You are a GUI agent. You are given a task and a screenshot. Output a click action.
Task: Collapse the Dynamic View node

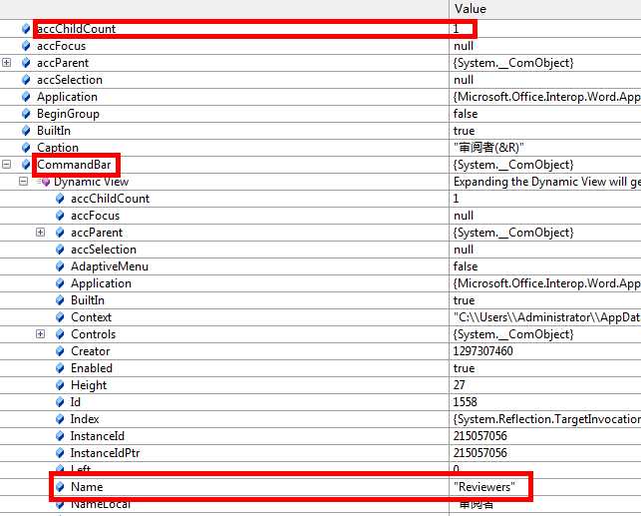point(24,182)
